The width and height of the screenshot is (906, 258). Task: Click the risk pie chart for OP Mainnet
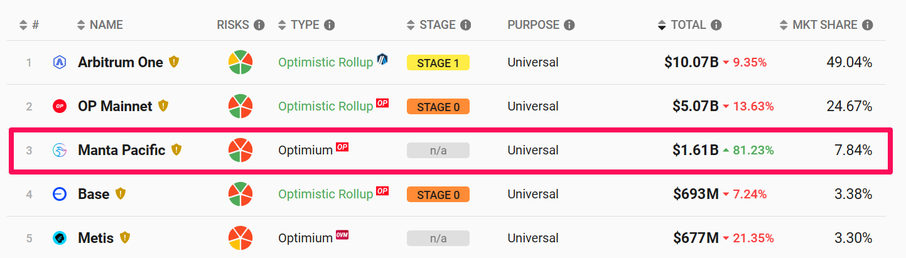click(x=240, y=107)
